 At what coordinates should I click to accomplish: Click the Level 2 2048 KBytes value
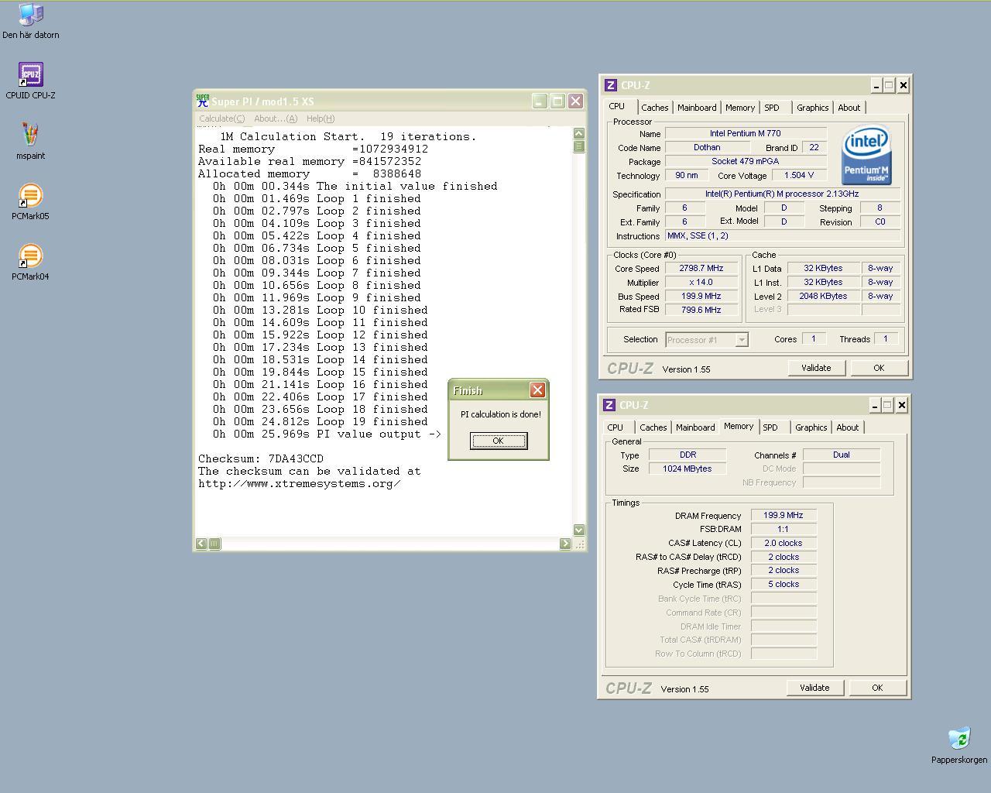click(824, 296)
